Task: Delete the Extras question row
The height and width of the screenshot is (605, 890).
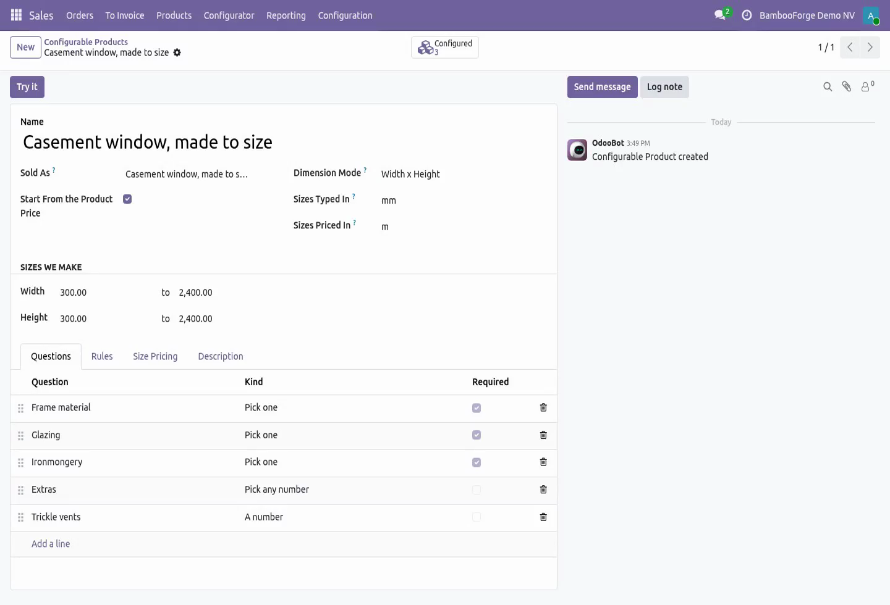Action: pyautogui.click(x=543, y=490)
